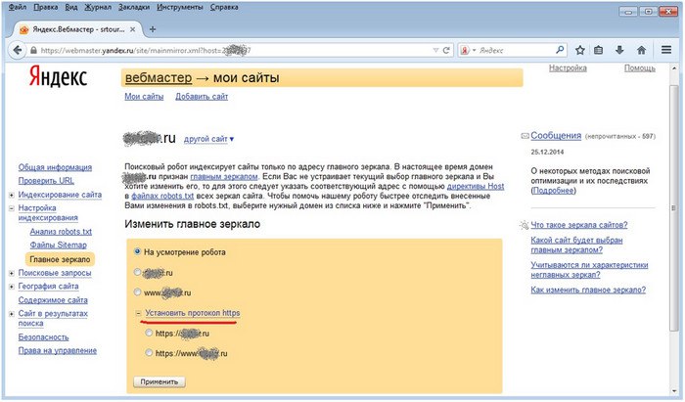685x402 pixels.
Task: Follow the 'главным зеркалом' text link
Action: pyautogui.click(x=224, y=177)
